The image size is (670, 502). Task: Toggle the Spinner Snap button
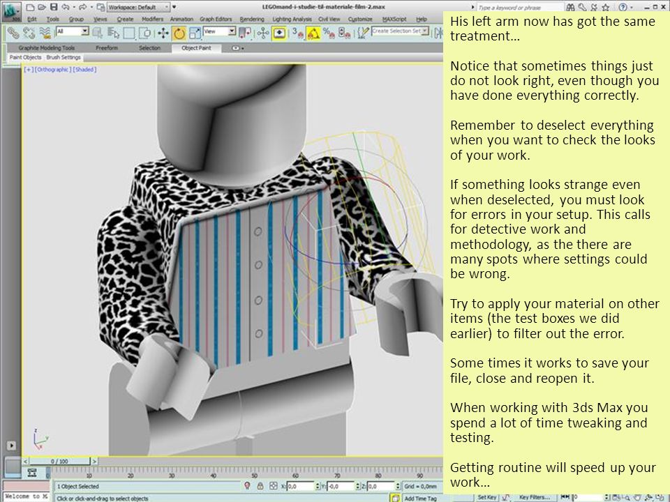coord(344,33)
